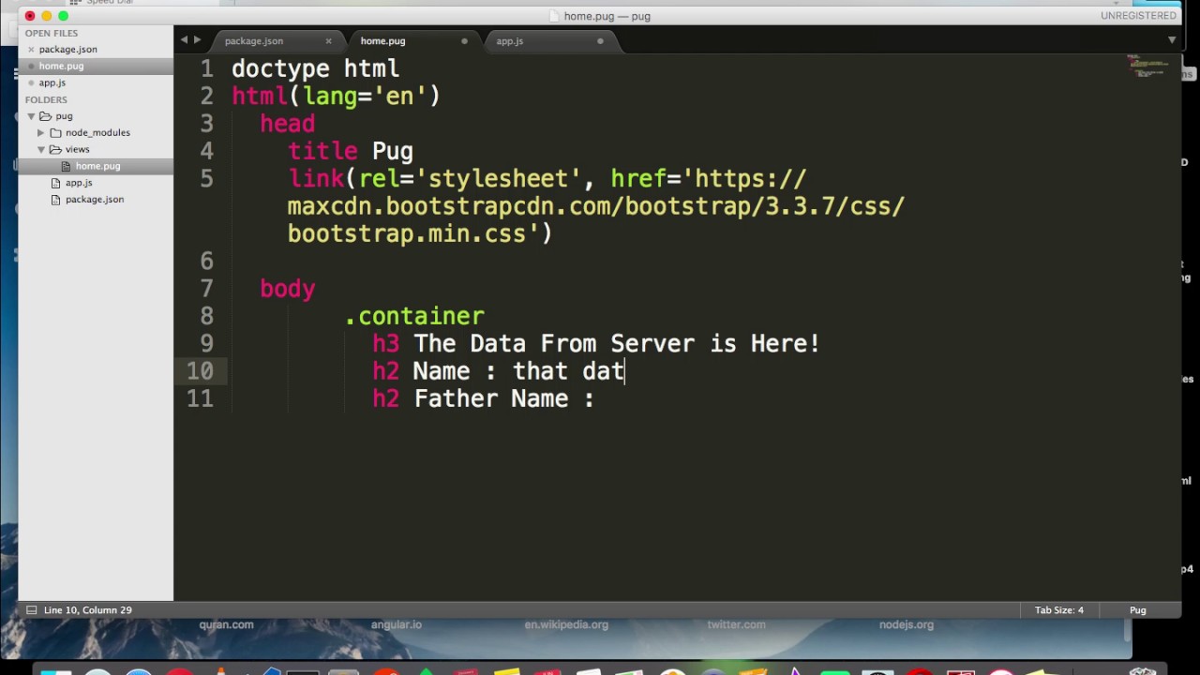Click Tab Size: 4 in the status bar
This screenshot has width=1200, height=675.
pyautogui.click(x=1059, y=609)
